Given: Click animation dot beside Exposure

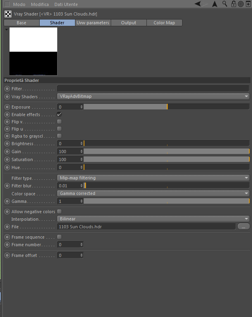Looking at the screenshot, I should [x=7, y=107].
